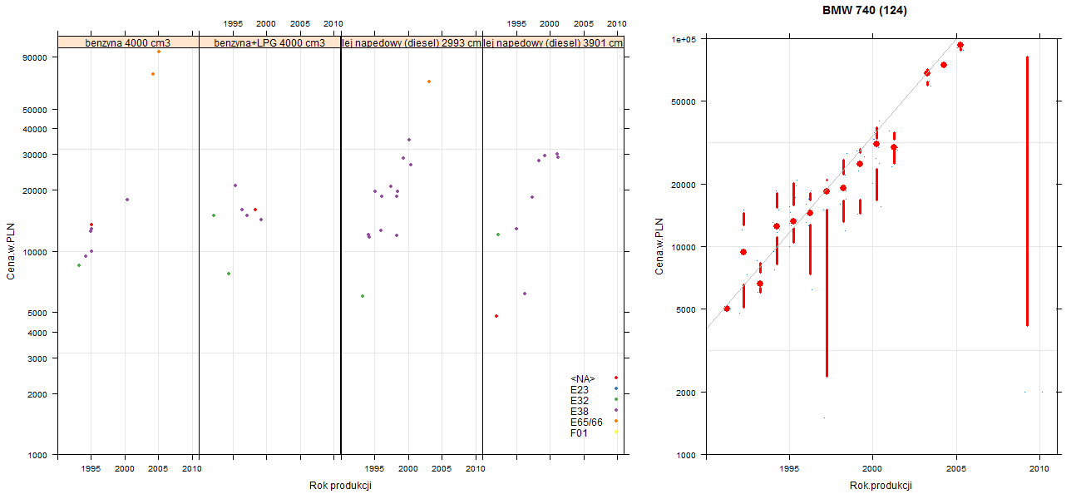
Task: Click the green point in diesel 3901 panel
Action: [498, 235]
